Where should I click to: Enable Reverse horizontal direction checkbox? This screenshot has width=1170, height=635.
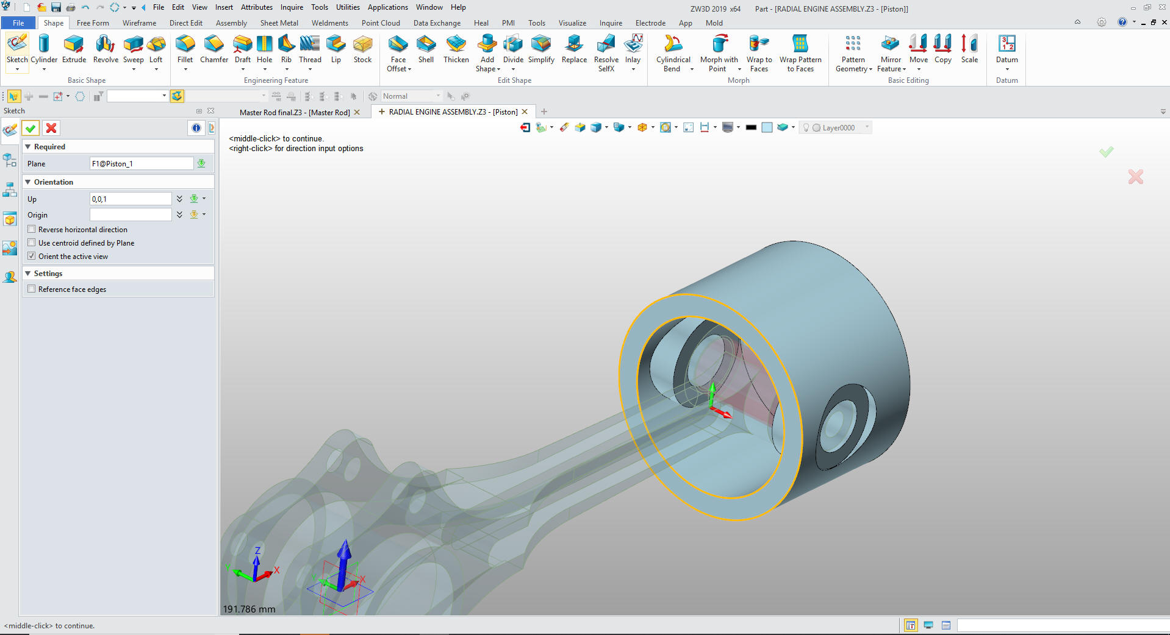32,230
